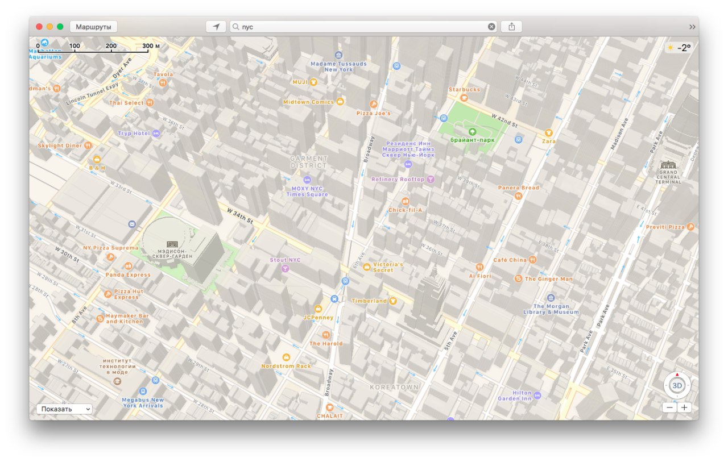Click the KOREATOWN neighborhood label
The height and width of the screenshot is (462, 728).
[x=394, y=387]
